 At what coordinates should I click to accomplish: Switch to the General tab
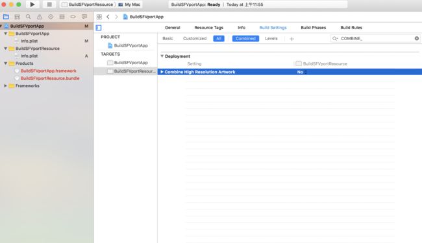click(x=173, y=28)
